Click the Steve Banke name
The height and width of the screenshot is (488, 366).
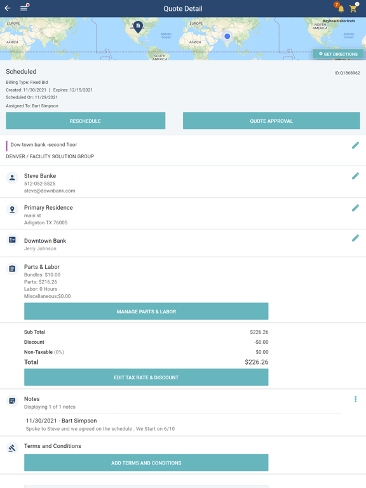(x=40, y=176)
